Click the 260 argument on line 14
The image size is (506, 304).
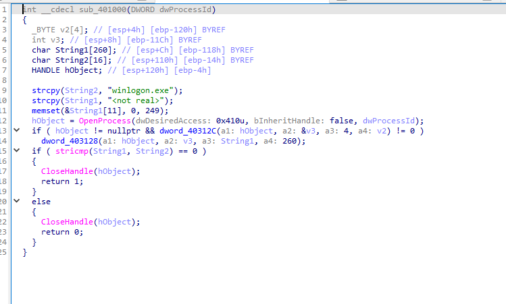[289, 141]
